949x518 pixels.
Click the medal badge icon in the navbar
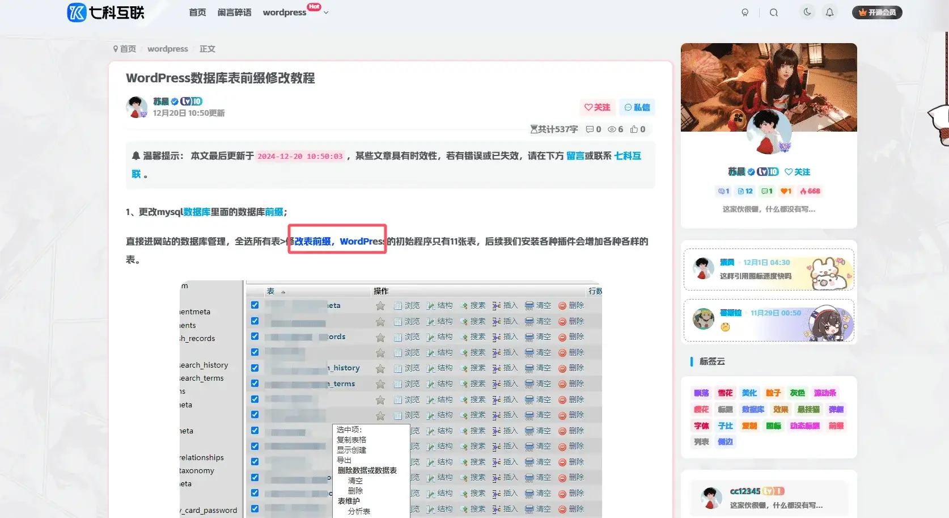point(745,12)
